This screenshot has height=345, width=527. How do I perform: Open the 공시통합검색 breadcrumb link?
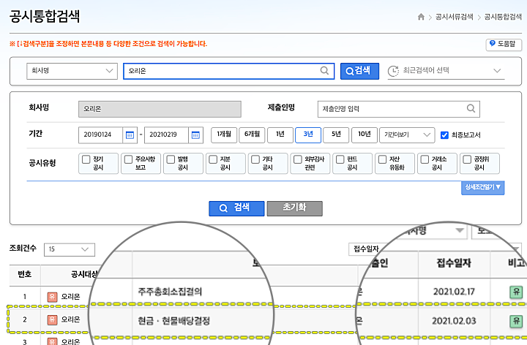point(503,17)
